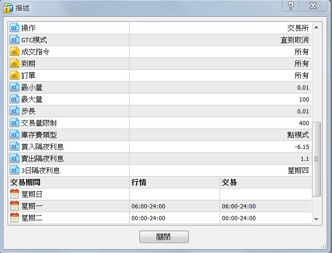Click the vertical scrollbar thumb
This screenshot has height=253, width=332.
[x=316, y=158]
